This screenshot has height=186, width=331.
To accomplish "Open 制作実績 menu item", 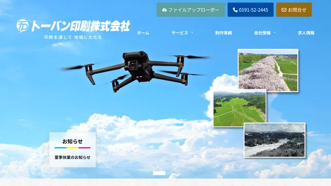I will click(x=223, y=33).
